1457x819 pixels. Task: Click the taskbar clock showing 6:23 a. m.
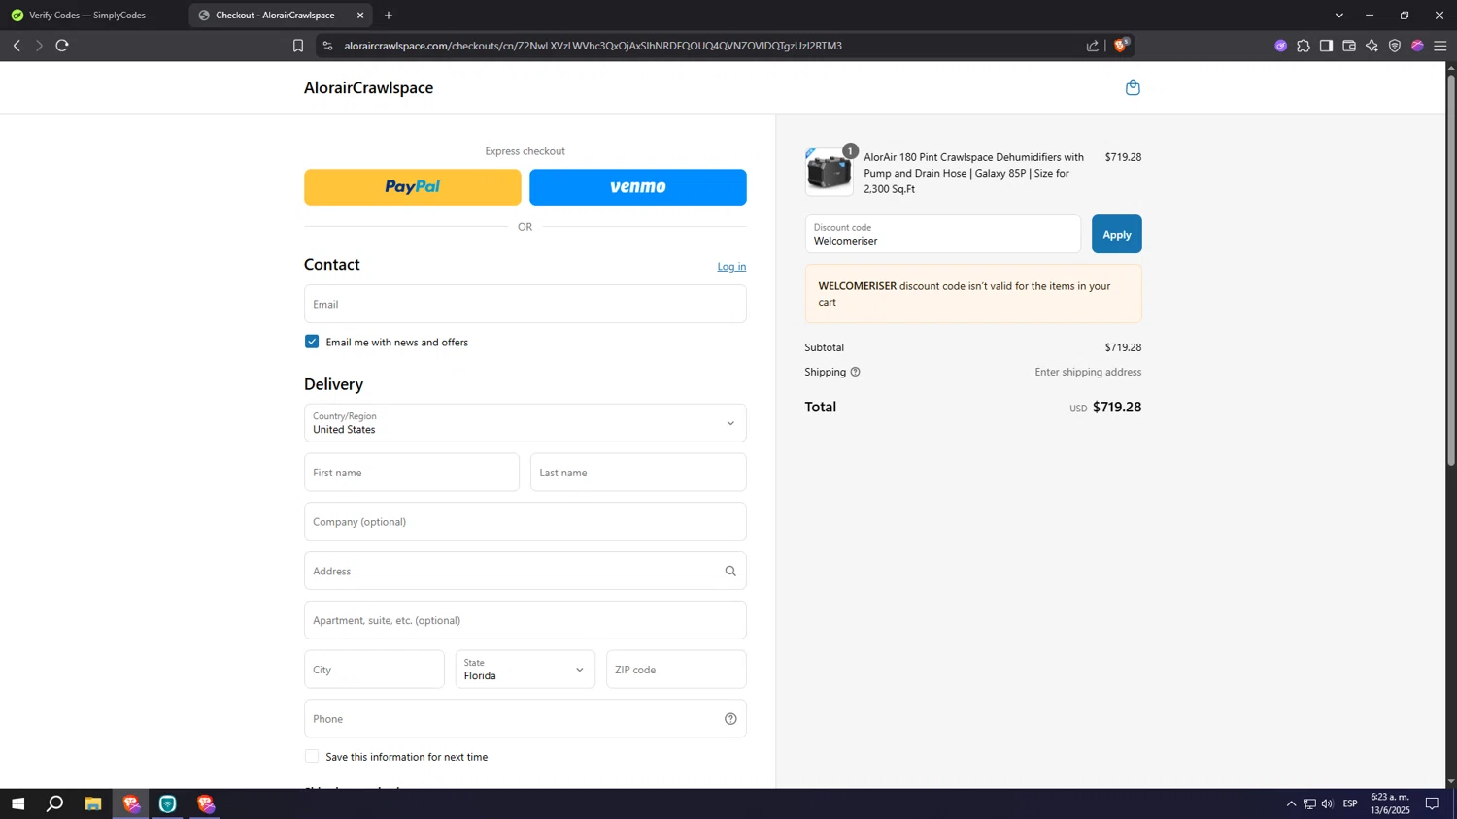click(1390, 803)
